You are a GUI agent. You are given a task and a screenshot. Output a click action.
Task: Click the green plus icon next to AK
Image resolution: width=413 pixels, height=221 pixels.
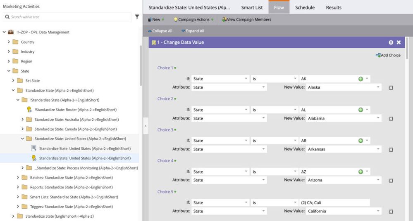pos(360,78)
